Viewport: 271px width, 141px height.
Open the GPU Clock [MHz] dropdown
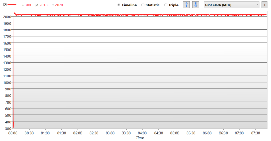coord(231,5)
